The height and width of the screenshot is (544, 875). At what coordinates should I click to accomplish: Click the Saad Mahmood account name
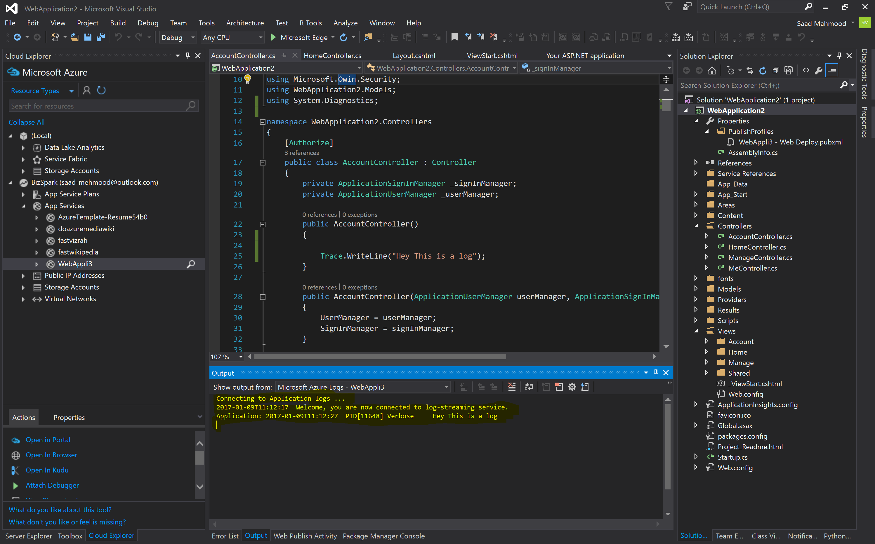tap(821, 24)
